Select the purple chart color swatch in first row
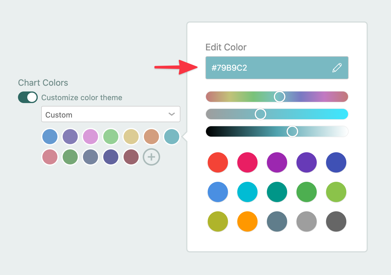 tap(70, 137)
